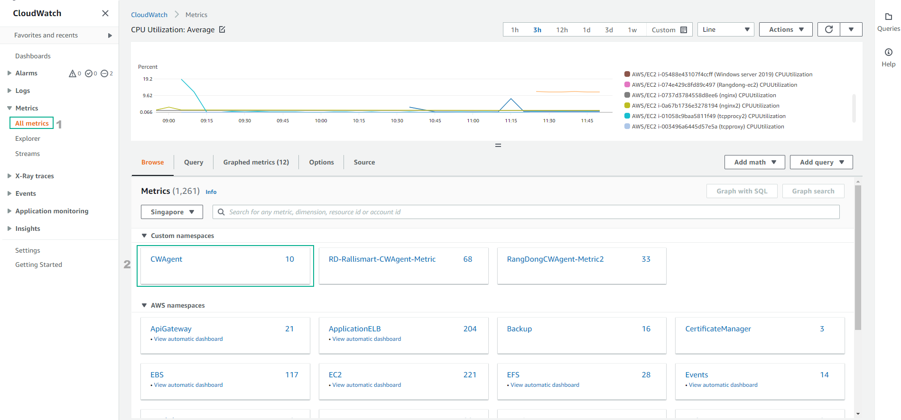901x420 pixels.
Task: Open the Line chart type dropdown
Action: pyautogui.click(x=725, y=29)
